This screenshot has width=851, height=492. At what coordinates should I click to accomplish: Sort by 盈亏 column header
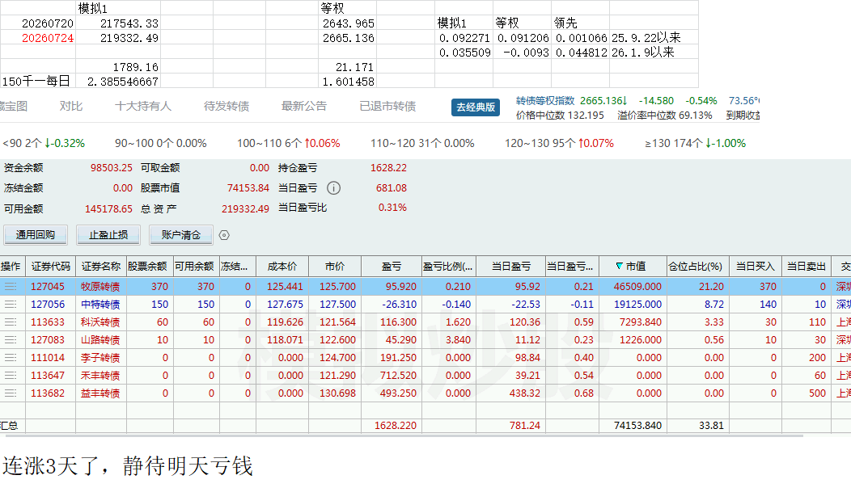coord(392,266)
